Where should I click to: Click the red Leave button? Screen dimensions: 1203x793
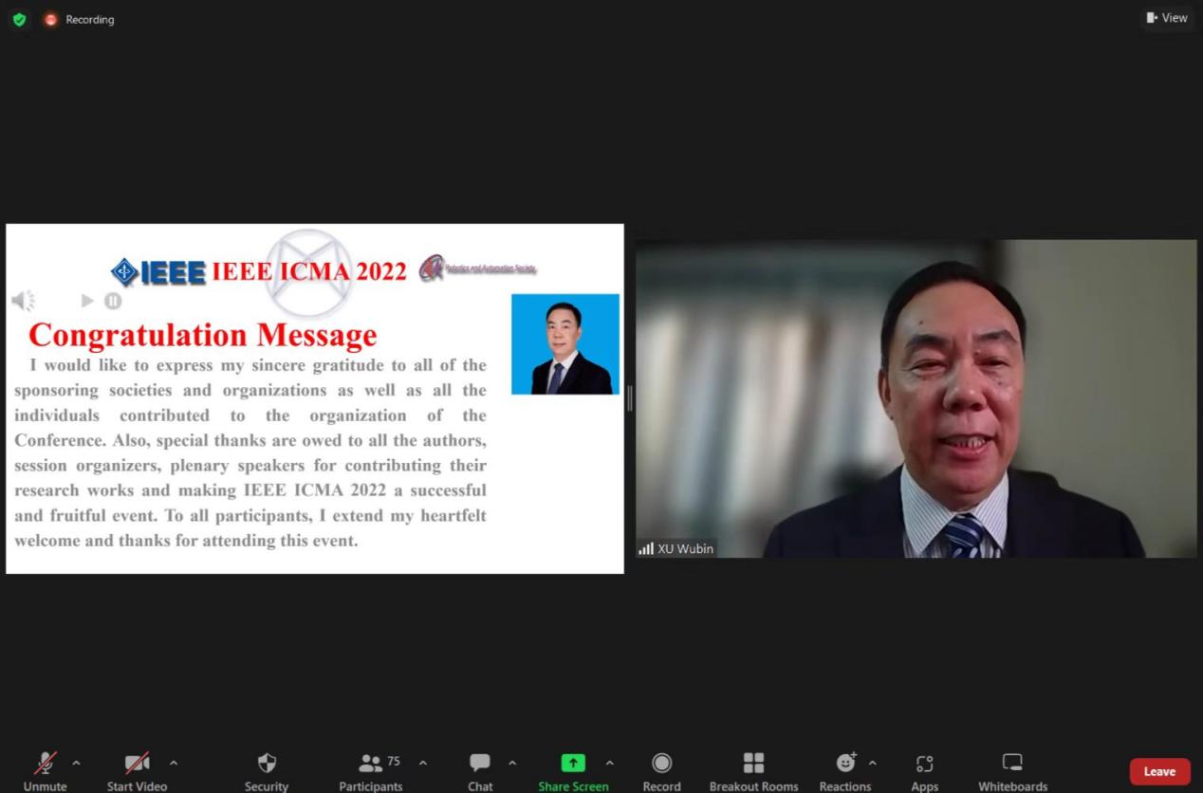click(1159, 771)
